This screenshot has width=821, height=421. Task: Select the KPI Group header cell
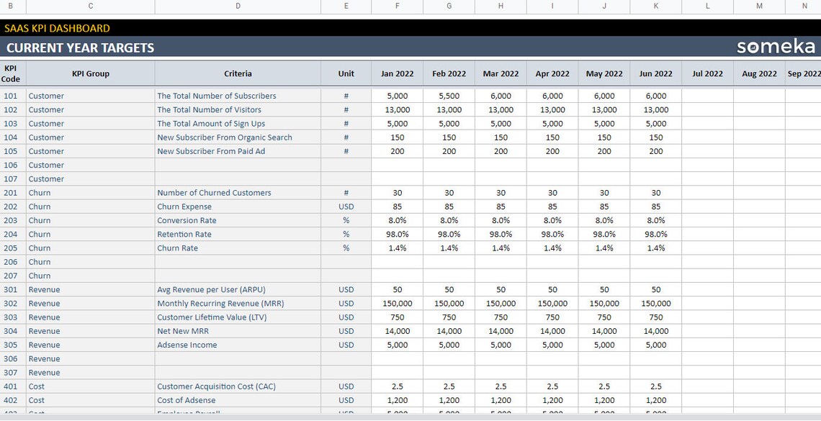click(x=91, y=73)
